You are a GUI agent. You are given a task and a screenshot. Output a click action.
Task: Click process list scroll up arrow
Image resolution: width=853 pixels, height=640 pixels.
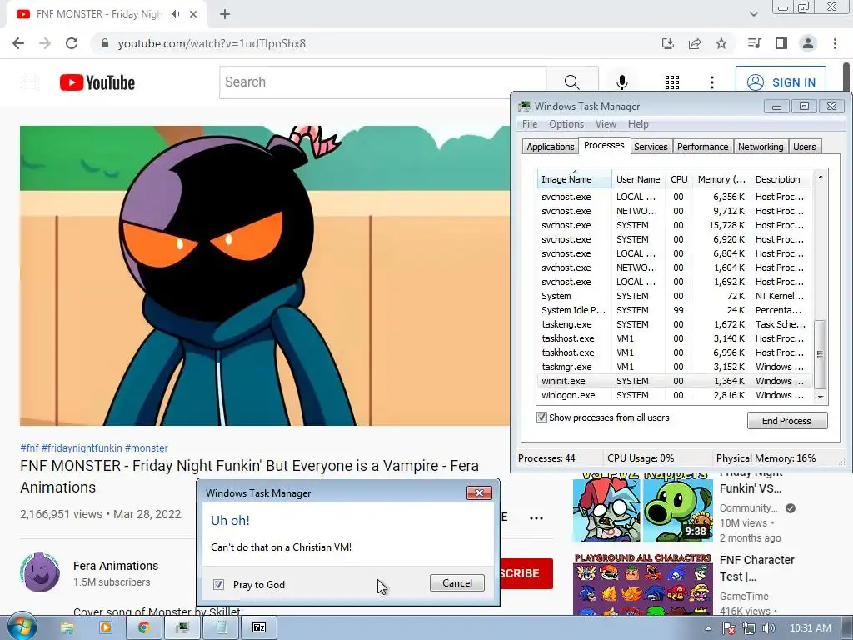pyautogui.click(x=821, y=177)
